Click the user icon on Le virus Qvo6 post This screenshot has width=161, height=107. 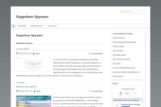34,53
